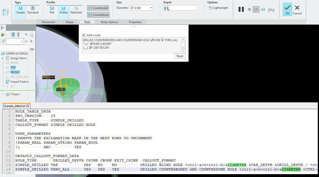Open the Diameter value dropdown arrow

(151, 8)
